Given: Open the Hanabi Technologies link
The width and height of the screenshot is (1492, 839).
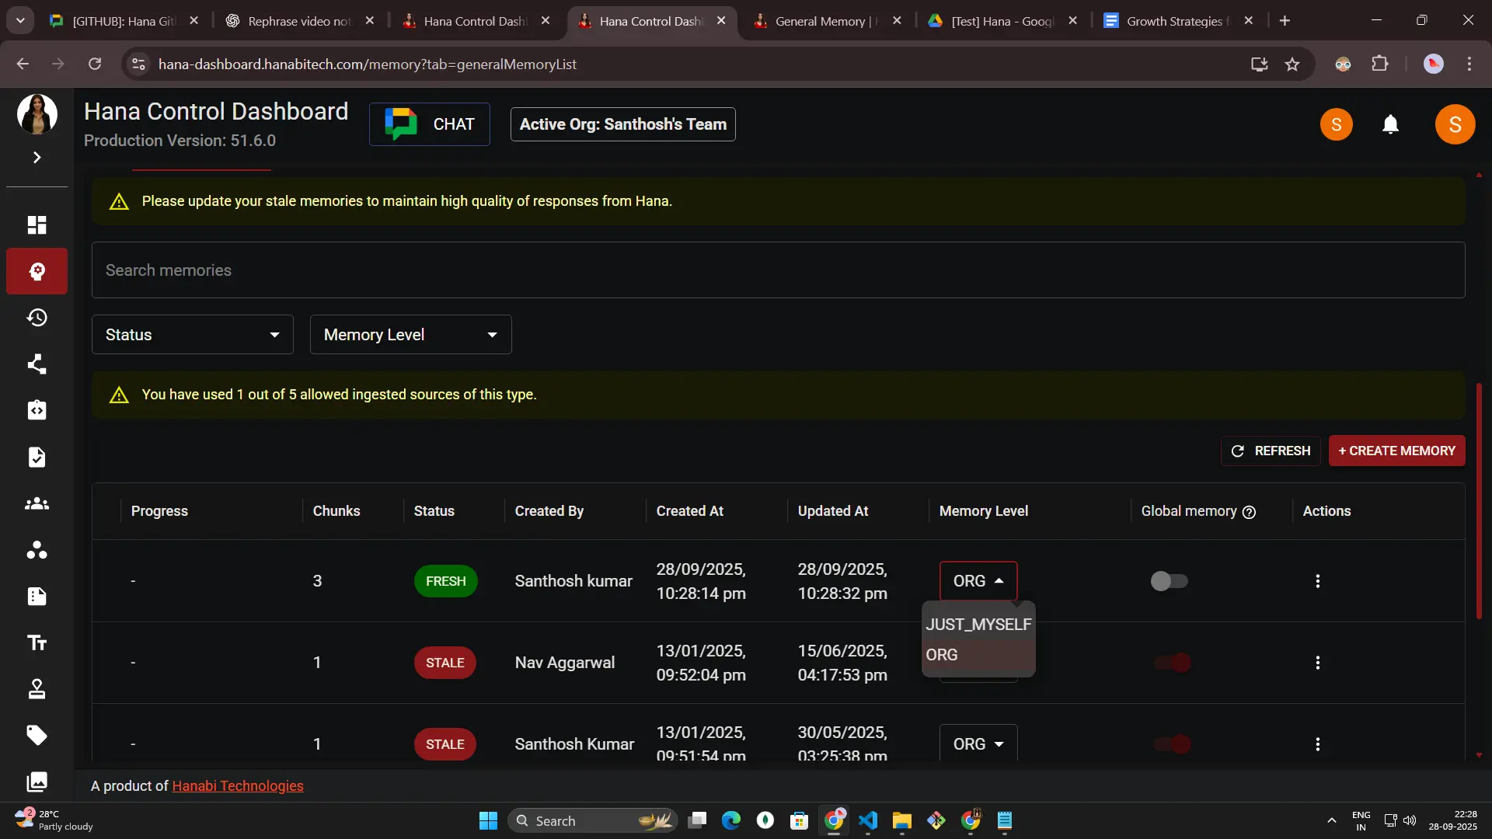Looking at the screenshot, I should (237, 786).
